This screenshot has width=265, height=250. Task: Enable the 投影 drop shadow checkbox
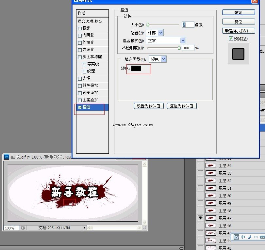pyautogui.click(x=80, y=28)
